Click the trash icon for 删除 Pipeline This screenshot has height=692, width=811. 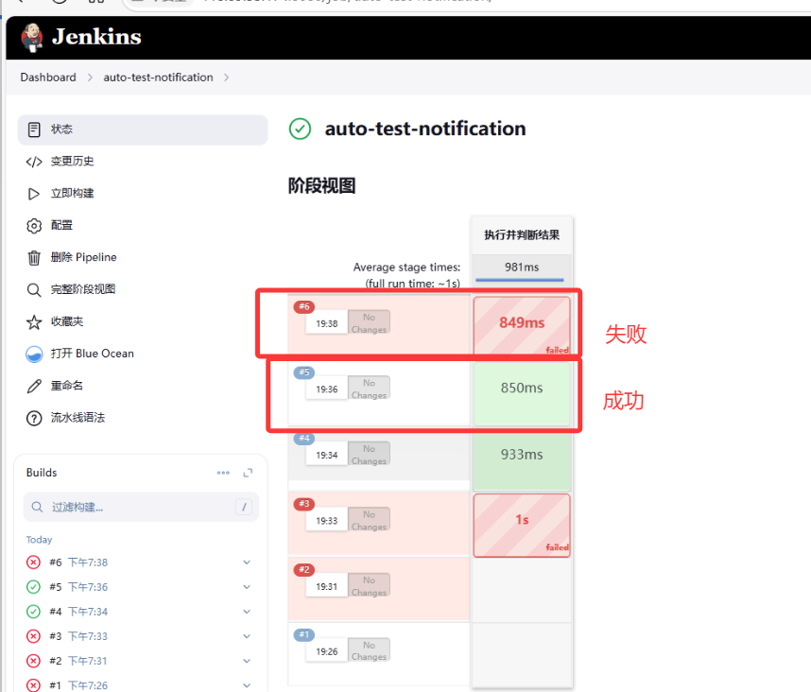(34, 257)
